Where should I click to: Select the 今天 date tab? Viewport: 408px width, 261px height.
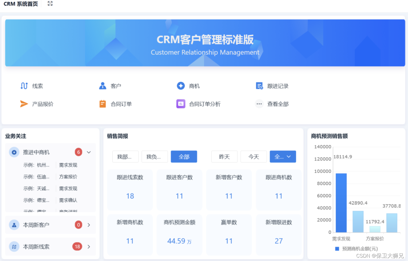point(254,157)
